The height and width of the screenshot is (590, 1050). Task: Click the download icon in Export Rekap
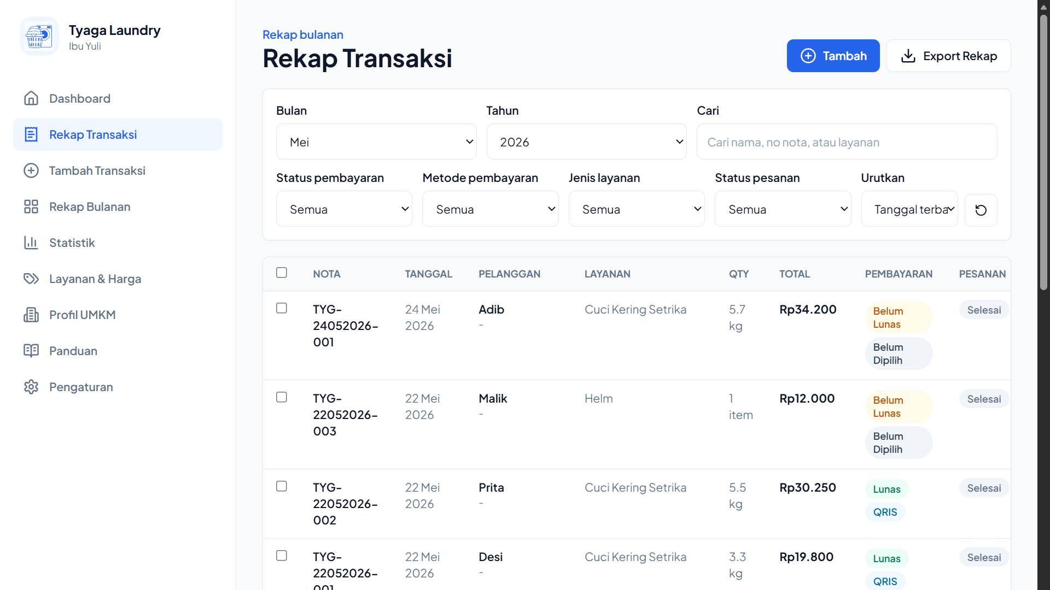click(x=908, y=56)
